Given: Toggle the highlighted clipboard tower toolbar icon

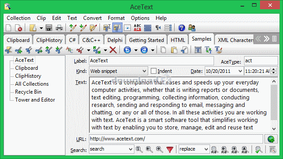Looking at the screenshot, I should (117, 28).
